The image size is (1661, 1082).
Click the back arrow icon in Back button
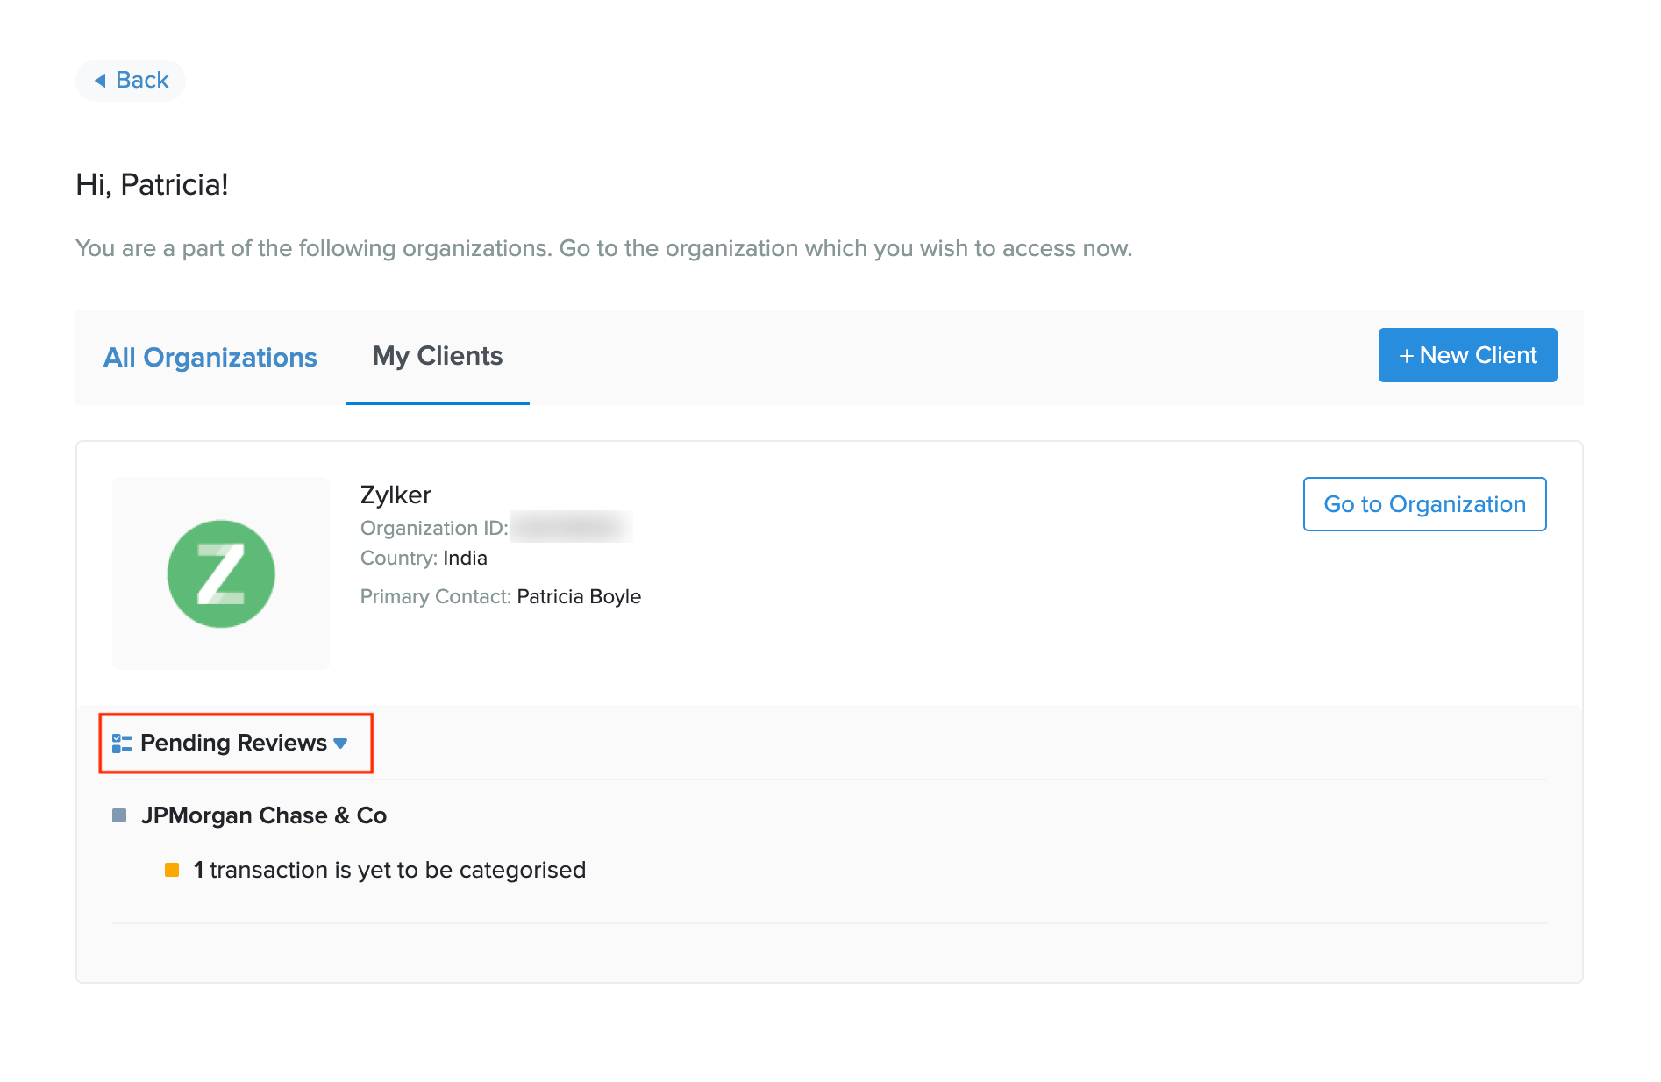click(103, 80)
